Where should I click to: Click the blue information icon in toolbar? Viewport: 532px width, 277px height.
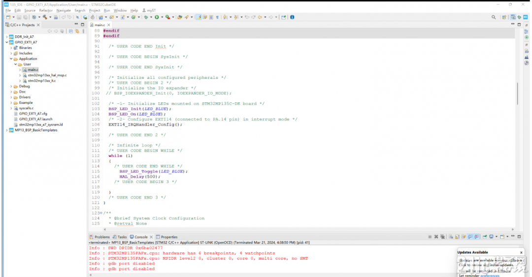pyautogui.click(x=292, y=17)
